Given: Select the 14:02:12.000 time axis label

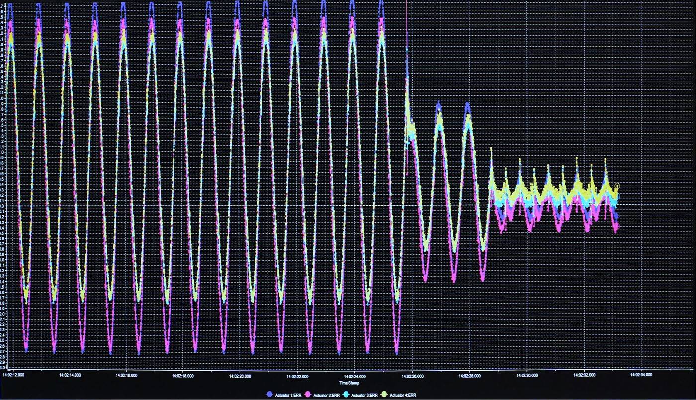Looking at the screenshot, I should click(13, 376).
